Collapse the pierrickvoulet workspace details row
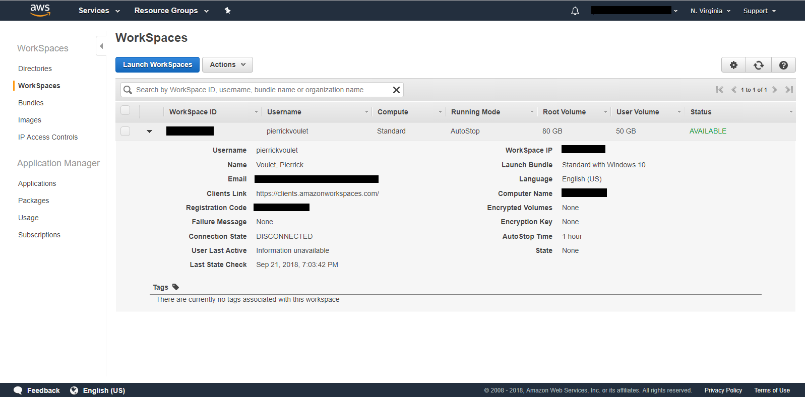Viewport: 805px width, 397px height. 149,131
